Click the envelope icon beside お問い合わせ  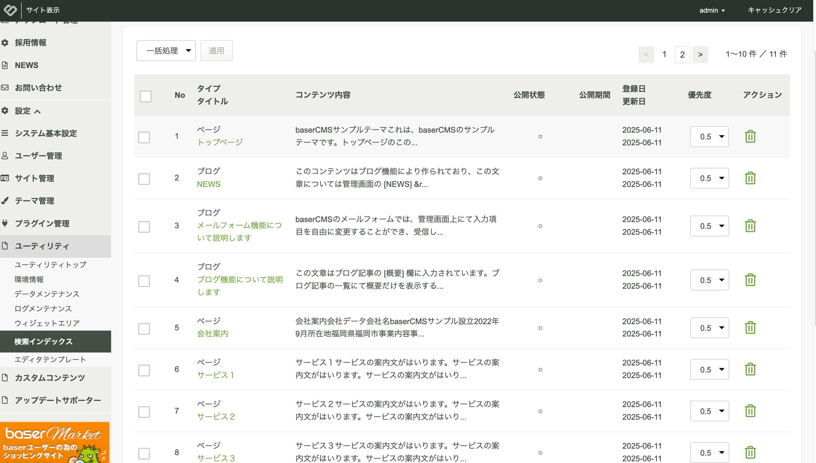5,88
